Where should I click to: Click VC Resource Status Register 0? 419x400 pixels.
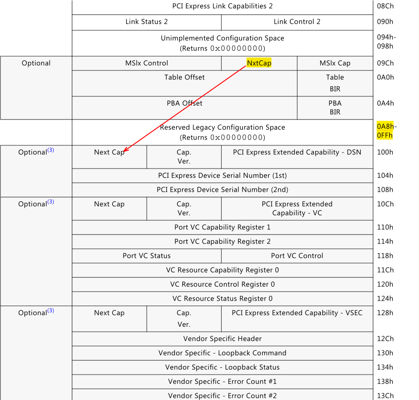click(222, 299)
